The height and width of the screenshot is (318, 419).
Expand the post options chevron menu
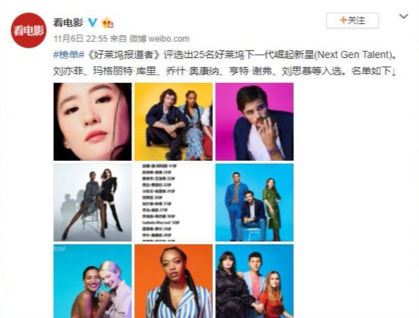coord(403,17)
